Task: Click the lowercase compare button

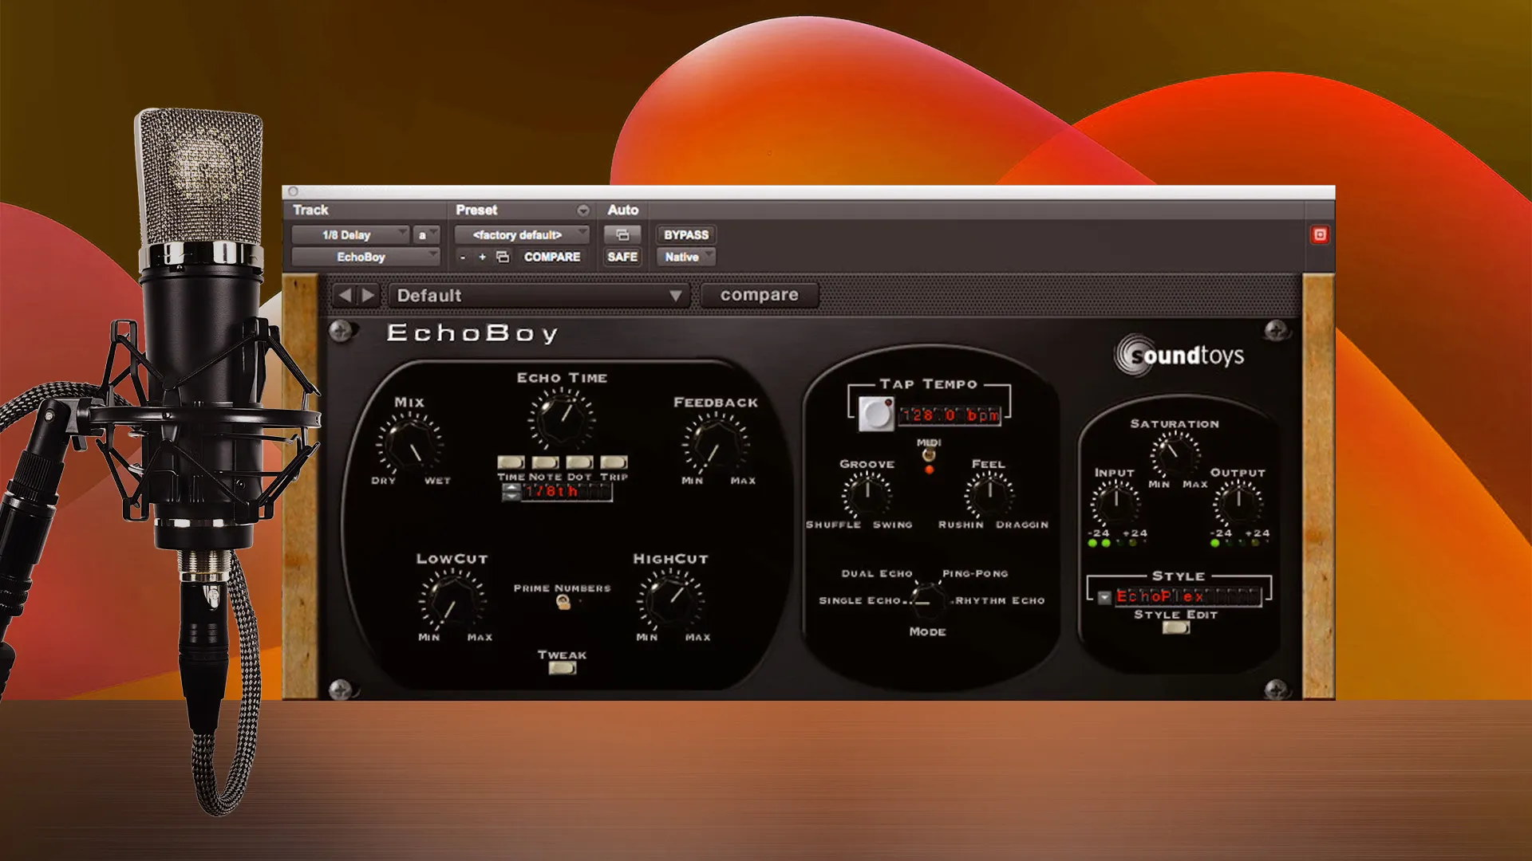Action: pyautogui.click(x=760, y=295)
